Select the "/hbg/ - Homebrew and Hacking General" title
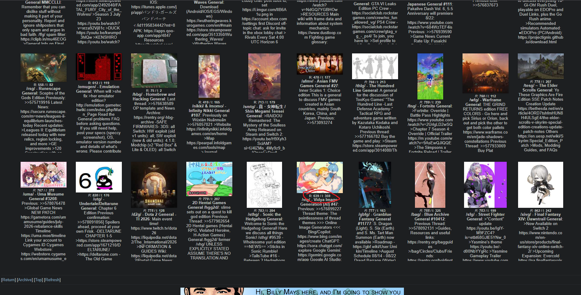Screen dimensions: 581x295 pos(154,97)
